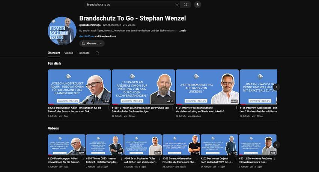Advance Für dich row with right arrow
Viewport: 319px width, 172px height.
tap(276, 87)
